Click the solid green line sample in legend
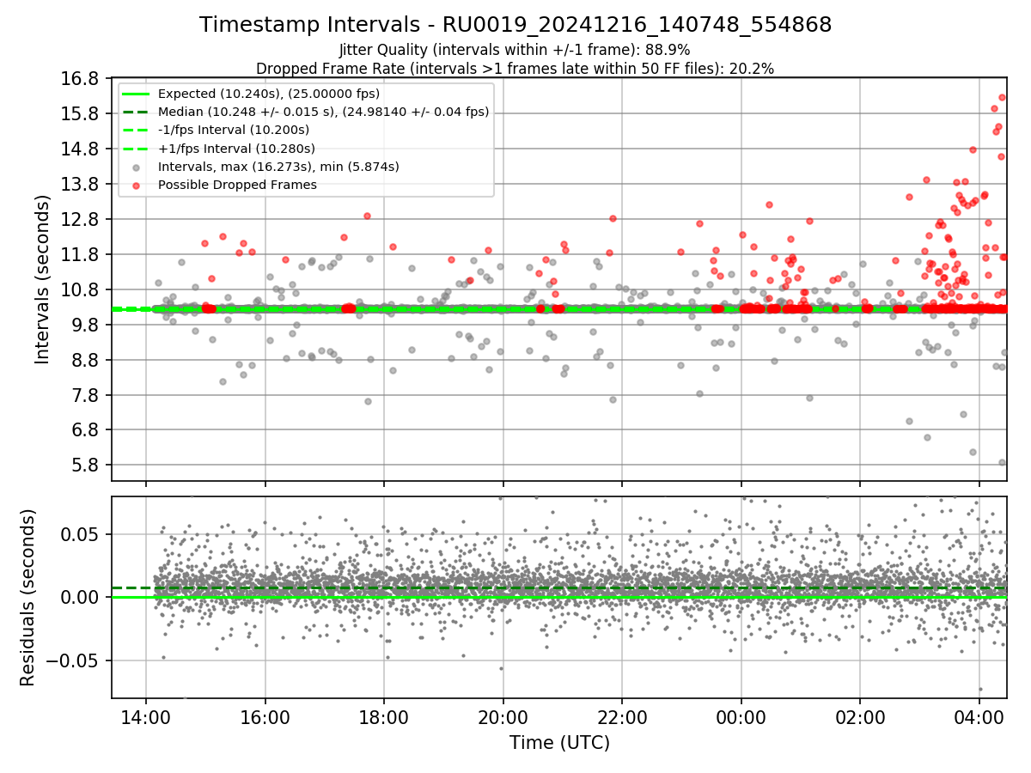1031x773 pixels. [136, 94]
